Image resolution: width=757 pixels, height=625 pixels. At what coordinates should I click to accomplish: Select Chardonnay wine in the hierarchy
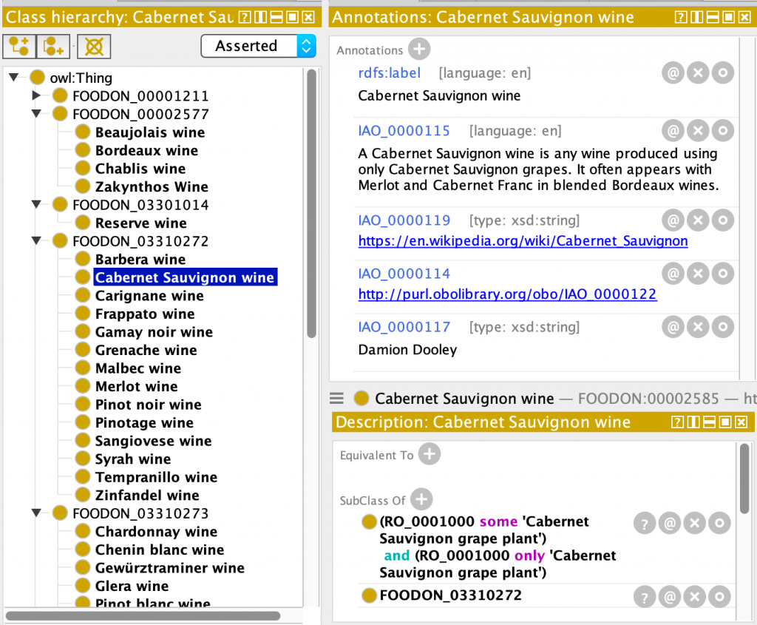point(156,532)
